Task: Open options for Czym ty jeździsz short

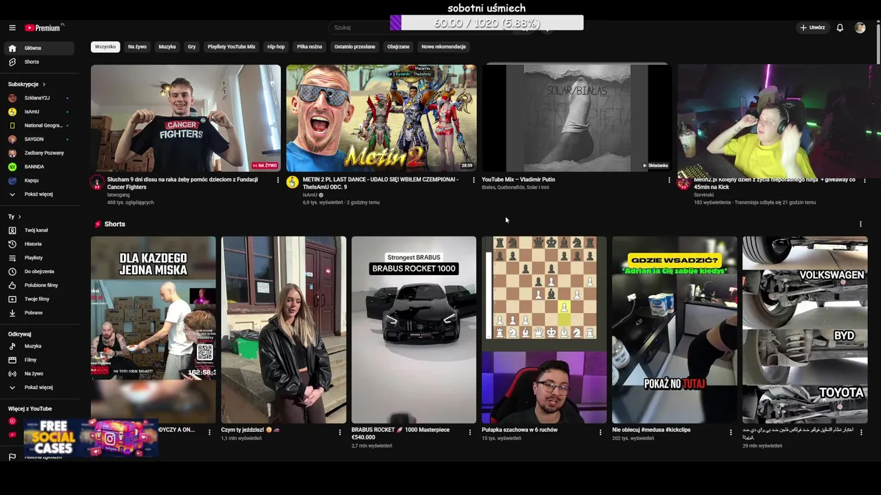Action: 339,432
